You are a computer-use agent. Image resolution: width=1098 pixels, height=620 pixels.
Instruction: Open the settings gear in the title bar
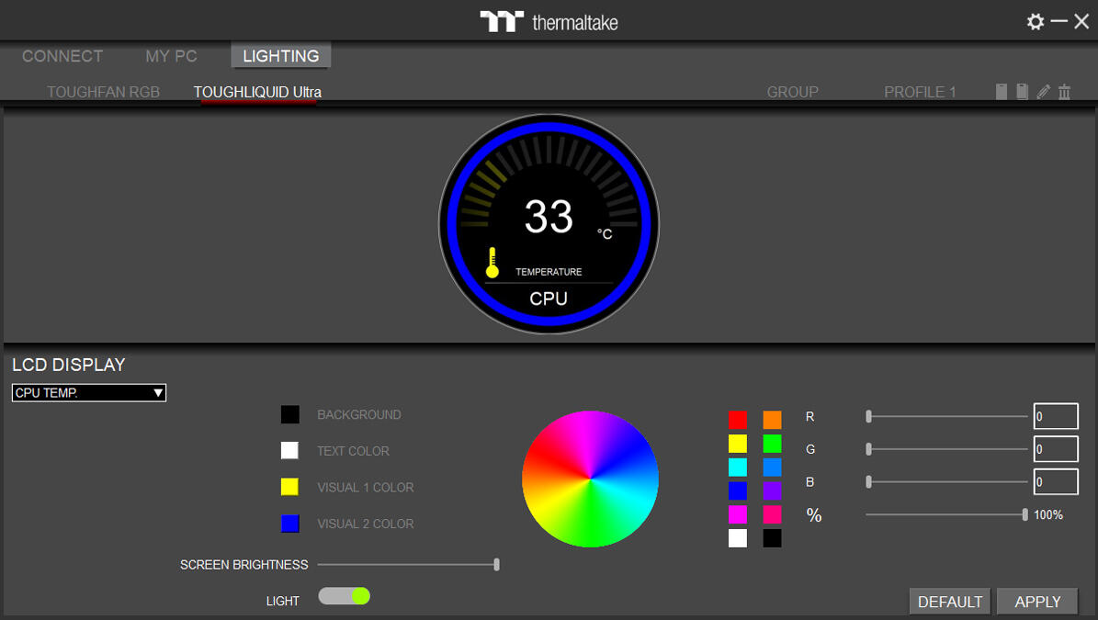tap(1035, 22)
